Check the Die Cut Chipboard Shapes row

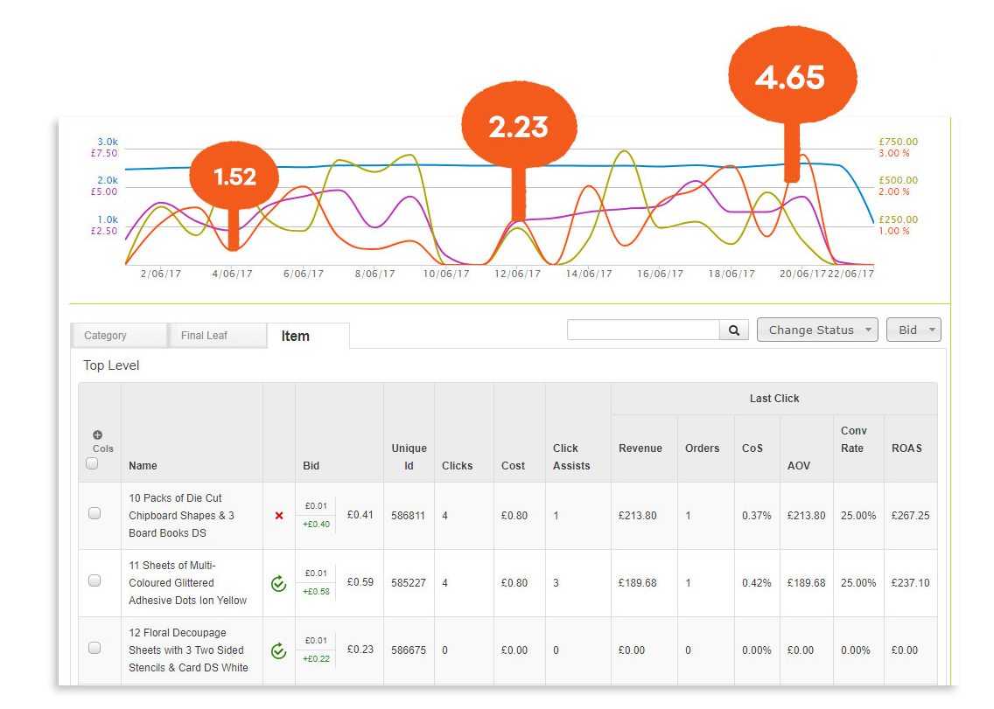[94, 514]
